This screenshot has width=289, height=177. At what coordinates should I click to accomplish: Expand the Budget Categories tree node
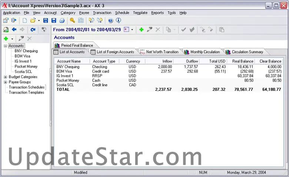6,77
